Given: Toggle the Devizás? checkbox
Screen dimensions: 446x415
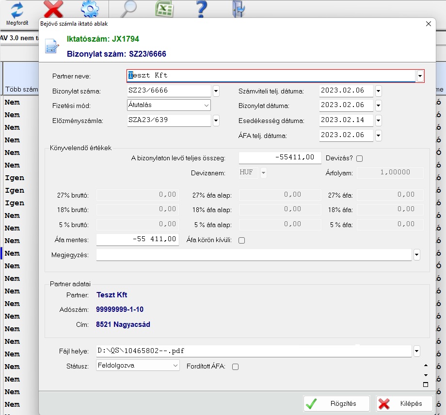Looking at the screenshot, I should pos(359,158).
